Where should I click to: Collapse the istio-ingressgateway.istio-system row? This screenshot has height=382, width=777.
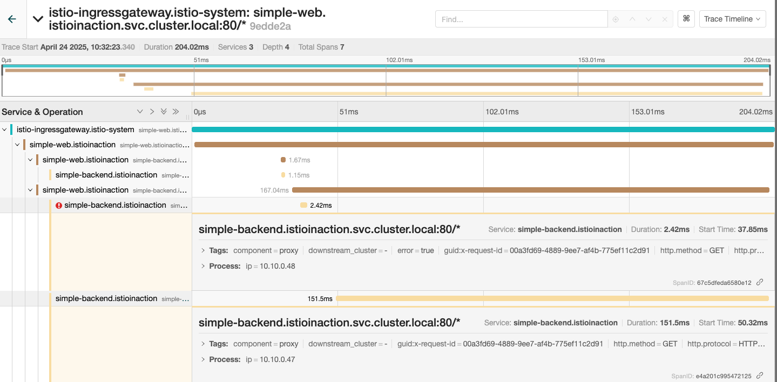5,129
